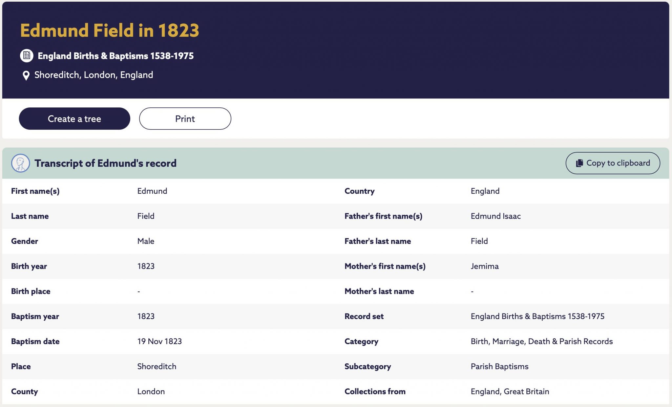Select the Father's last name value Field
The width and height of the screenshot is (672, 407).
(479, 241)
